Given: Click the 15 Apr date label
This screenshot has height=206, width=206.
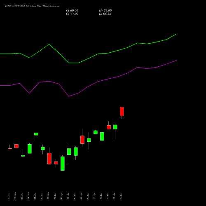Looking at the screenshot, I should click(x=108, y=196).
